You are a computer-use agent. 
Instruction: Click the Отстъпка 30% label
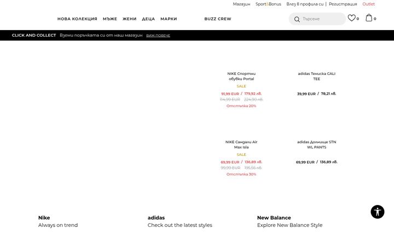(x=241, y=174)
